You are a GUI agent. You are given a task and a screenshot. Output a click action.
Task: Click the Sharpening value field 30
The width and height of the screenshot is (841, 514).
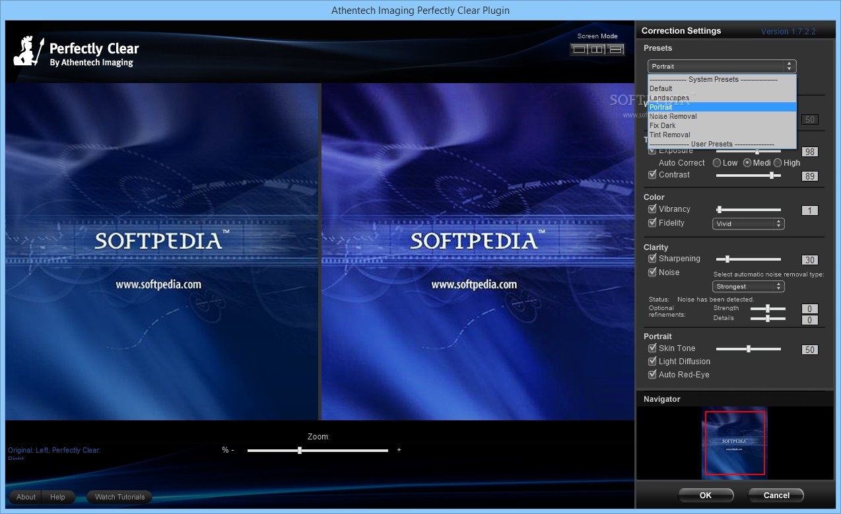click(x=809, y=260)
